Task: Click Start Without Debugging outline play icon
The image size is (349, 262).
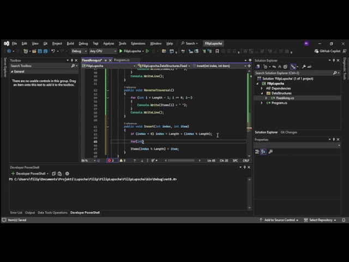Action: pos(147,51)
